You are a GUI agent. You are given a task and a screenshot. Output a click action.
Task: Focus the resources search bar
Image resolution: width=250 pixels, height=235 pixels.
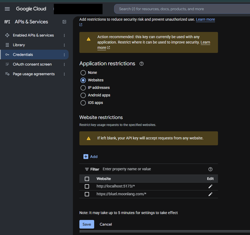[182, 9]
